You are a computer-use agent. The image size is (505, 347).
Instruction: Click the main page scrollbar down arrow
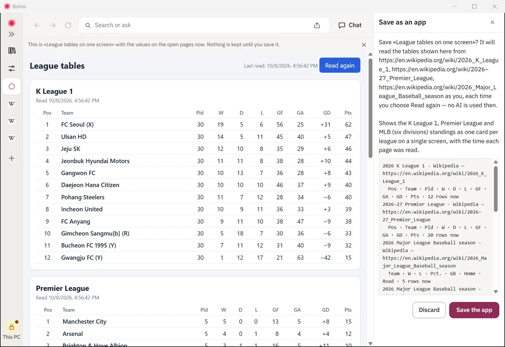coord(370,343)
